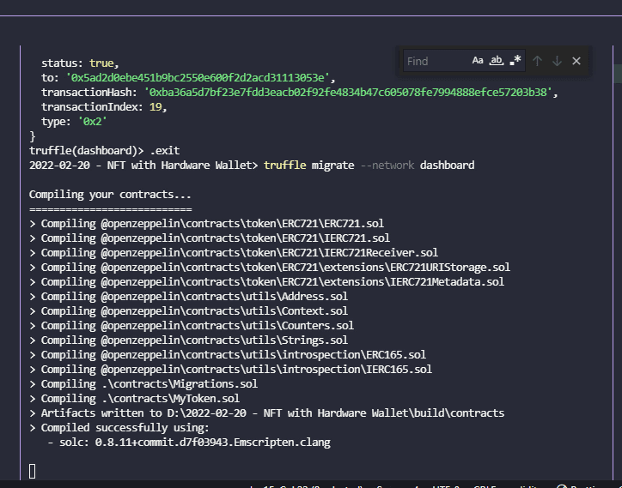Click the 'Compiled successfully using:' line
Screen dimensions: 622x488
pos(119,428)
